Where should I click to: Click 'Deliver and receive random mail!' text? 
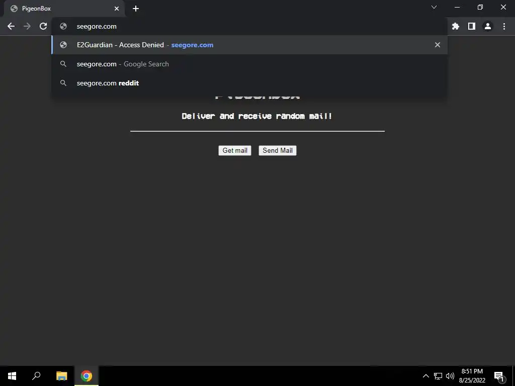click(x=257, y=116)
